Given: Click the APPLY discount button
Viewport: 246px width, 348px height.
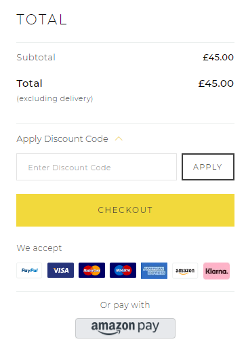Looking at the screenshot, I should (x=208, y=167).
